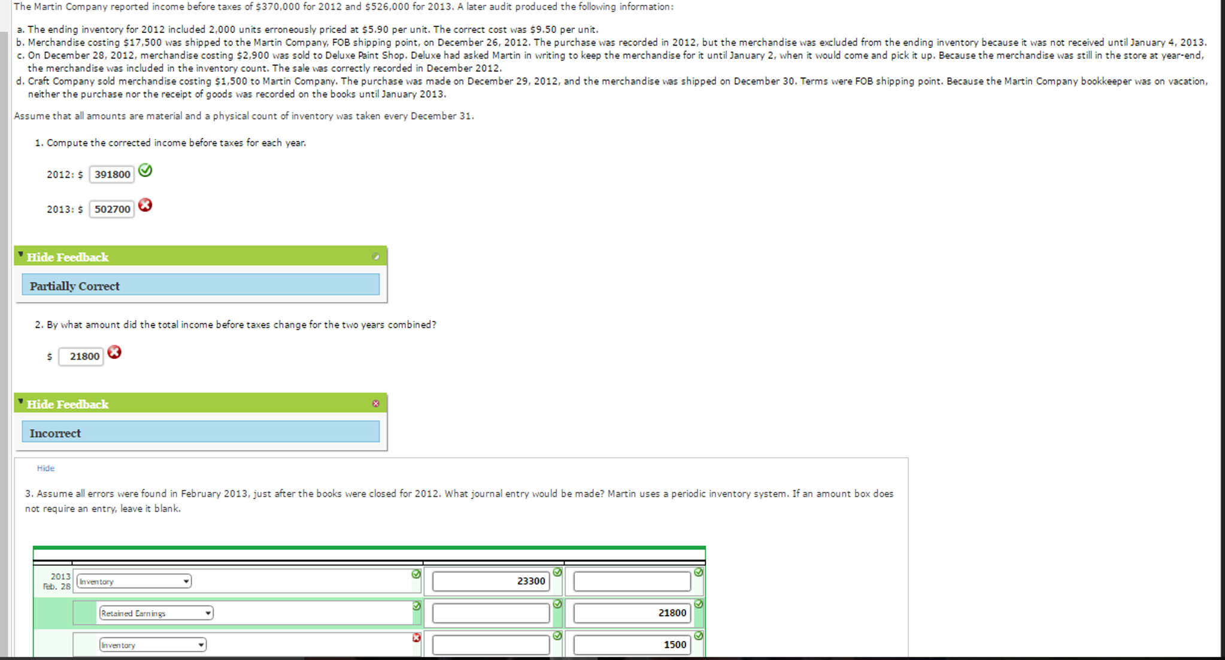Screen dimensions: 1225x660
Task: Select the Retained Earnings dropdown on second row
Action: 155,613
